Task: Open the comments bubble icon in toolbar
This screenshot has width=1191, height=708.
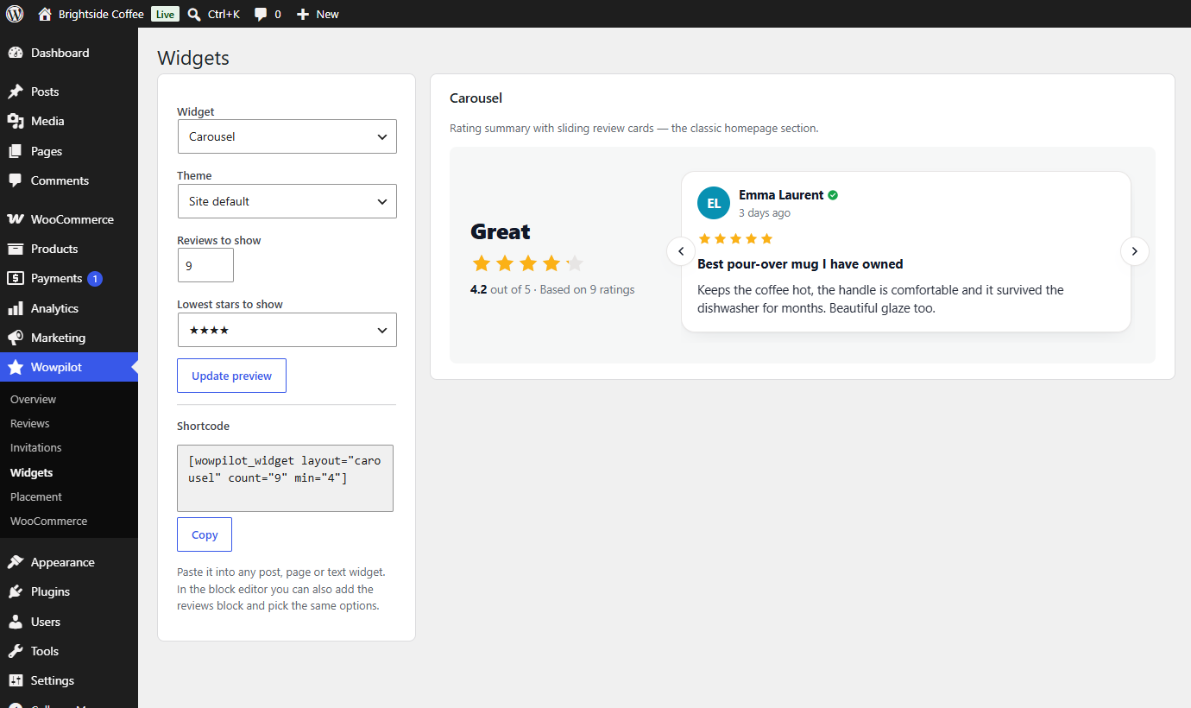Action: click(x=261, y=14)
